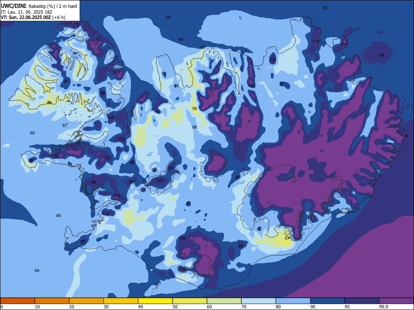Click the pale yellow 50-60 legend swatch
This screenshot has width=414, height=310.
190,301
